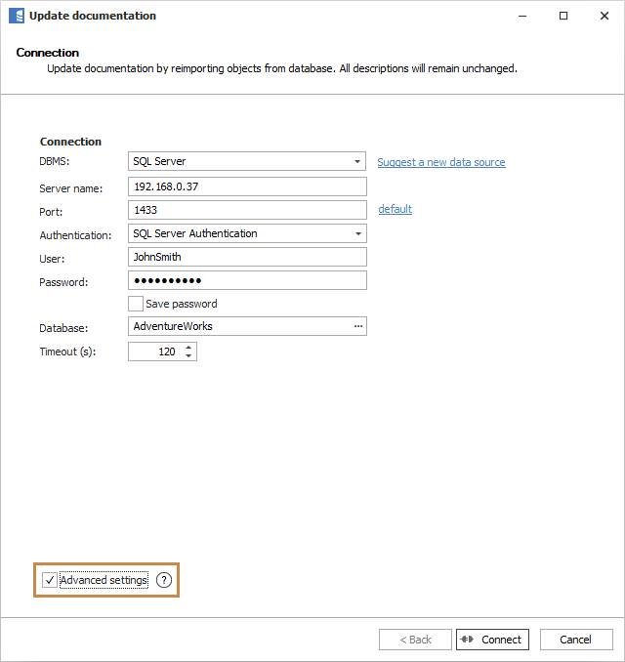The width and height of the screenshot is (625, 662).
Task: Enable the Save password checkbox
Action: (136, 304)
